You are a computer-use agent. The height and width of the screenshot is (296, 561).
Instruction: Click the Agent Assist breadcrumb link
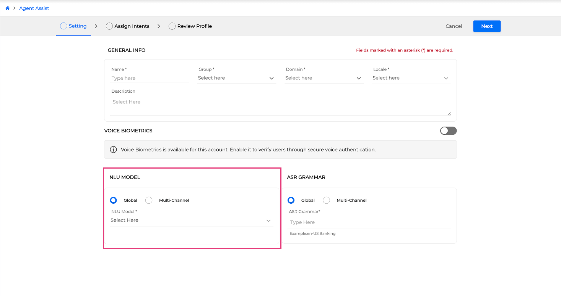coord(34,8)
